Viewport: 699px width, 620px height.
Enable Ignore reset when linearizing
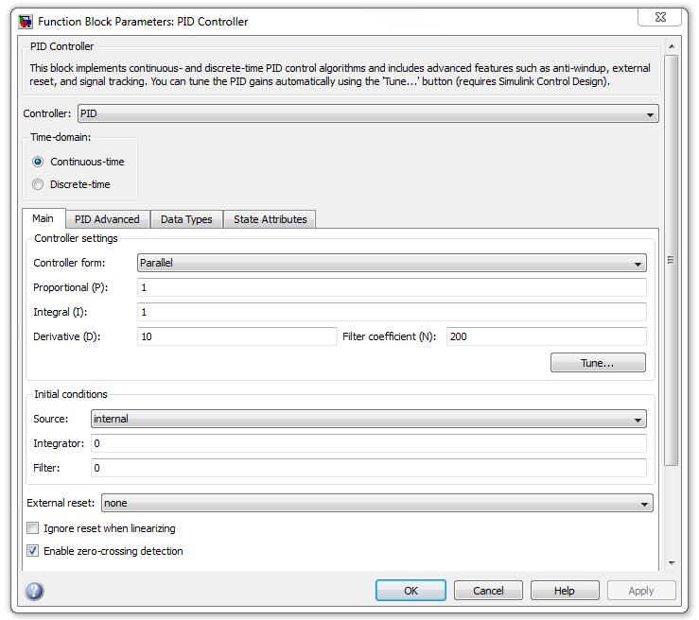pos(32,528)
